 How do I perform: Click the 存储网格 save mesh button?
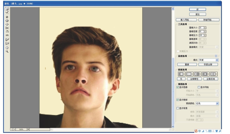[209, 20]
